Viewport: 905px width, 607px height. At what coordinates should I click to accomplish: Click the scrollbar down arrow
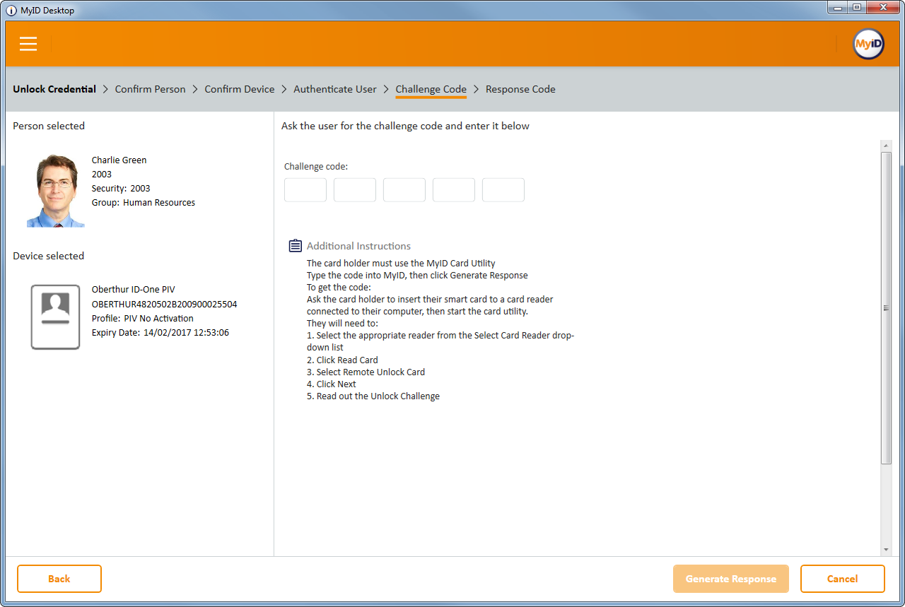click(x=886, y=549)
